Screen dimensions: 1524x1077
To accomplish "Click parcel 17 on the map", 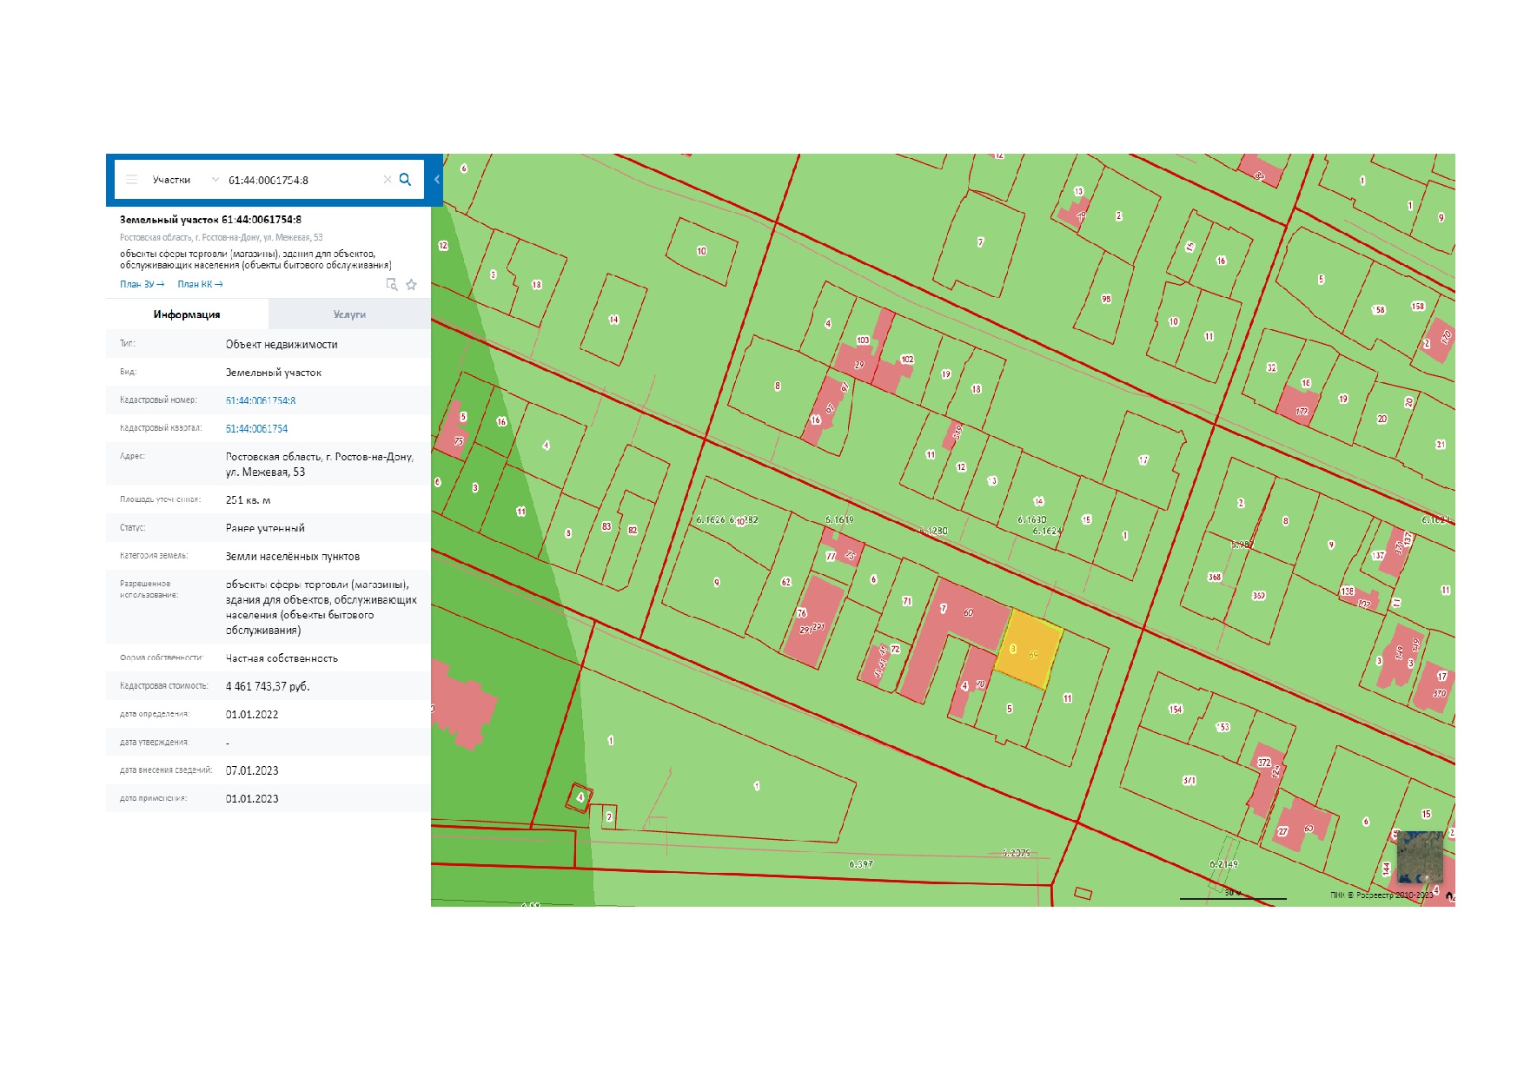I will coord(1144,459).
